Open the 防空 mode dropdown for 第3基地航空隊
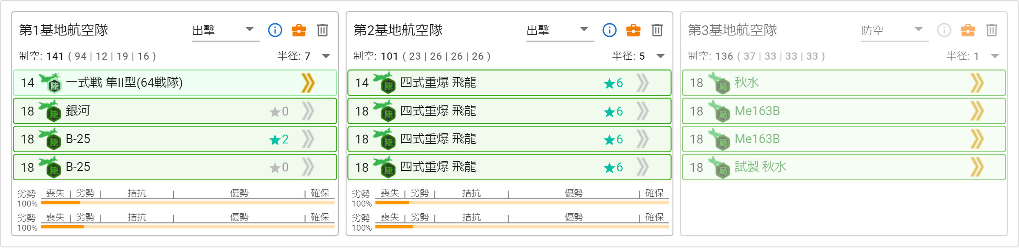This screenshot has width=1019, height=248. point(895,30)
